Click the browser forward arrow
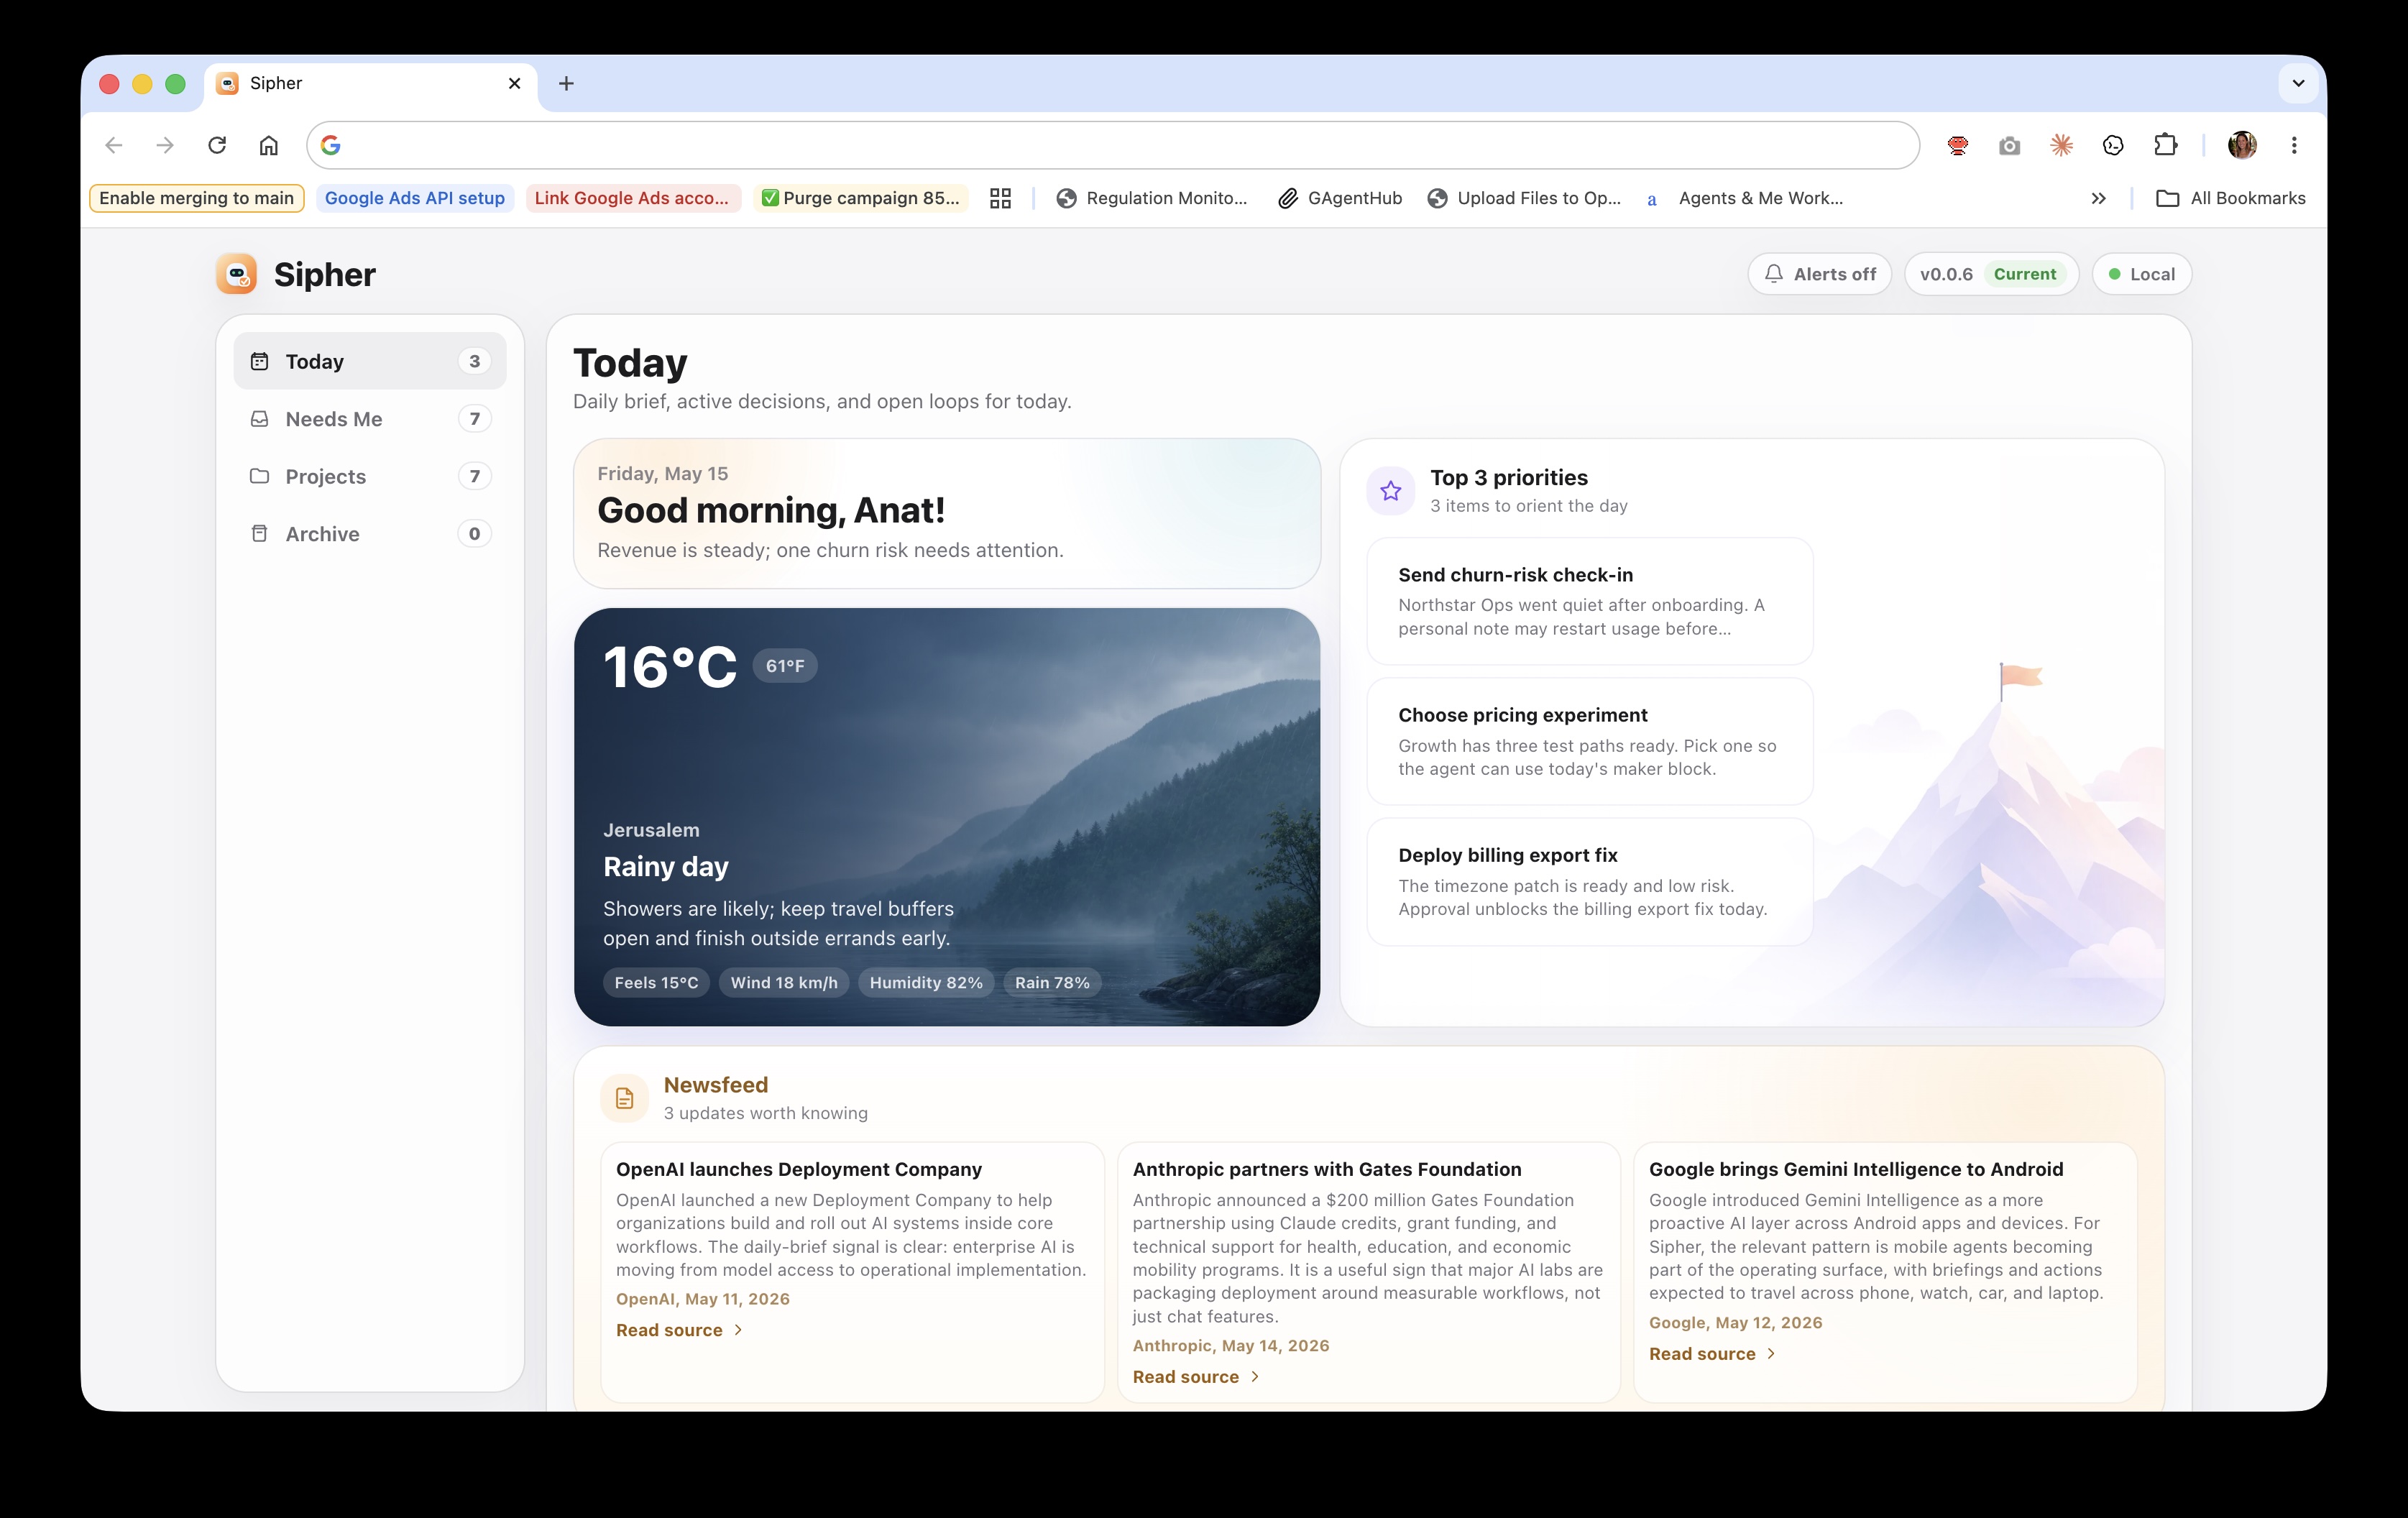Image resolution: width=2408 pixels, height=1518 pixels. [x=165, y=145]
